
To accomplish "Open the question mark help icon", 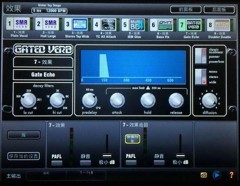I will tap(231, 175).
